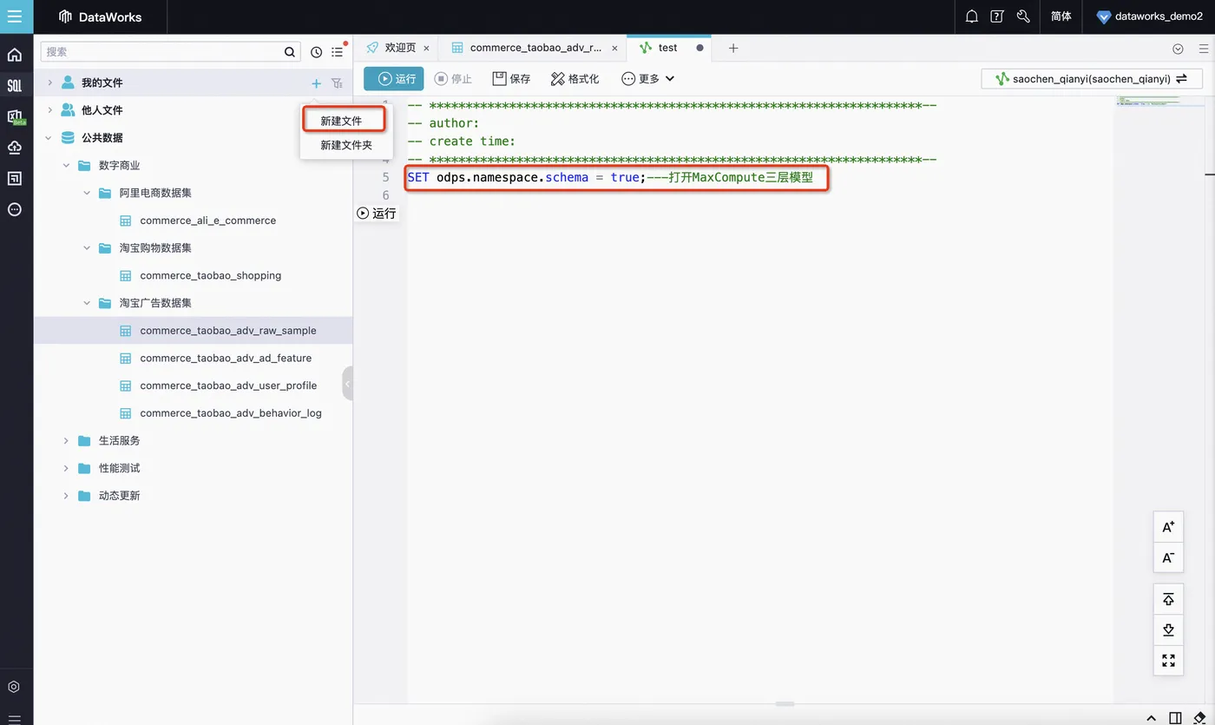Click the 保存 save button
This screenshot has height=725, width=1215.
511,79
